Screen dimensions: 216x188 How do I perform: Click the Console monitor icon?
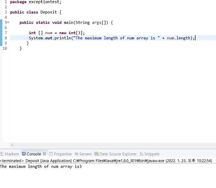[x=24, y=154]
